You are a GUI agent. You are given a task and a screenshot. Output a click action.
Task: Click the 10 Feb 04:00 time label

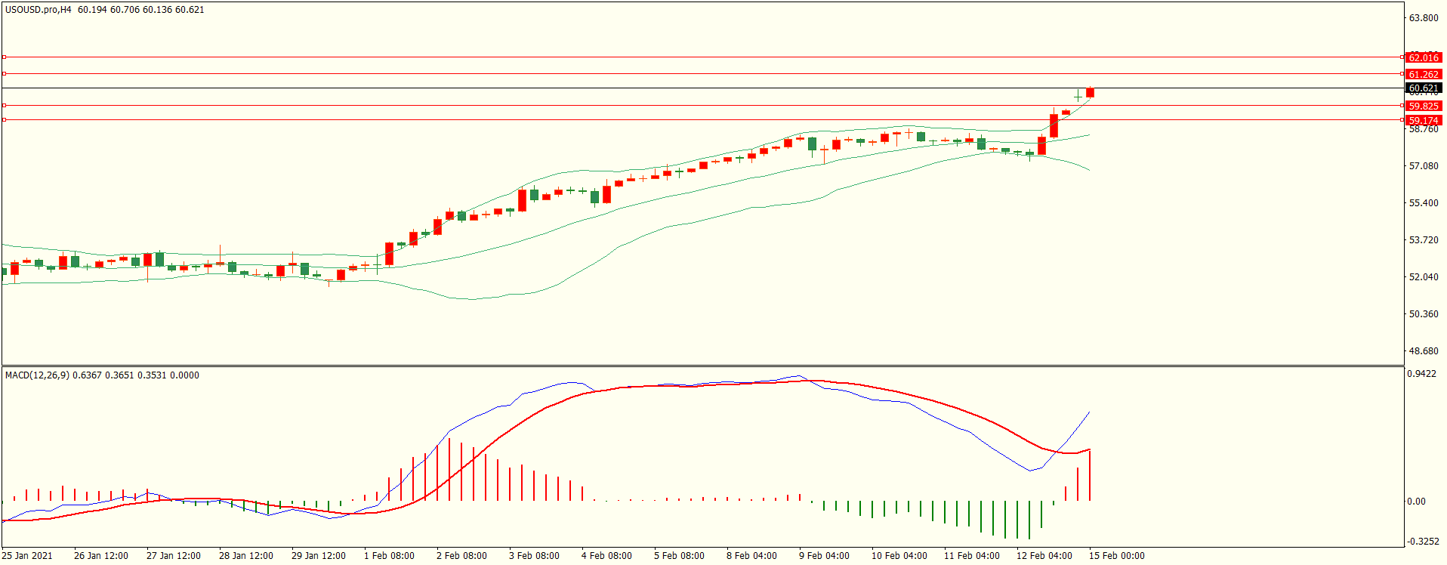pyautogui.click(x=899, y=556)
